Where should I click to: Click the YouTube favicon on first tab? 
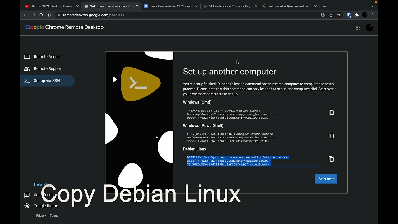tap(27, 6)
